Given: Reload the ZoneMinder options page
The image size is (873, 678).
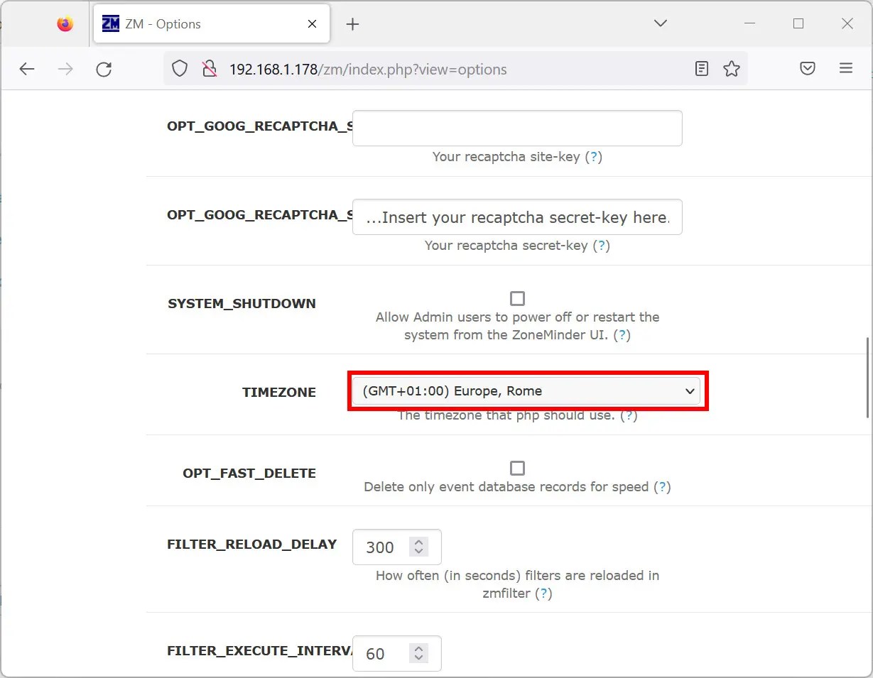Looking at the screenshot, I should click(x=104, y=69).
